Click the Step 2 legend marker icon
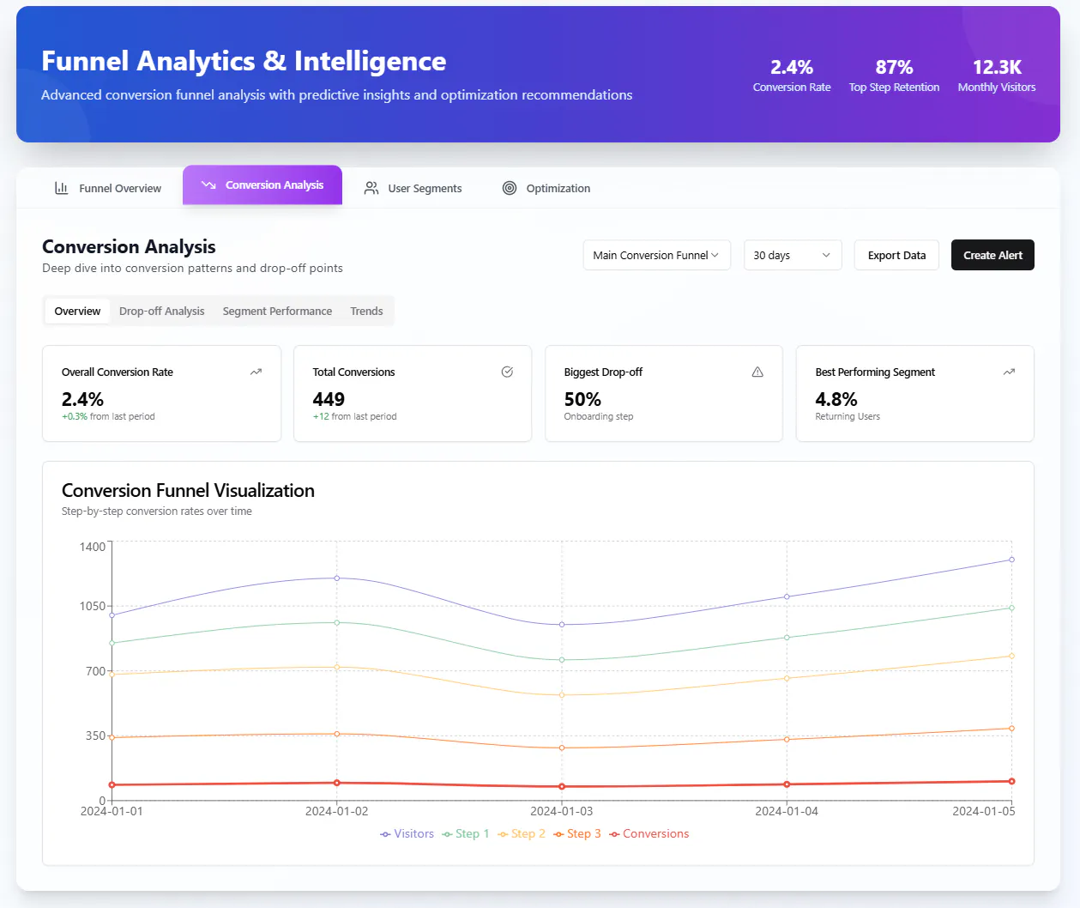1080x908 pixels. point(503,834)
